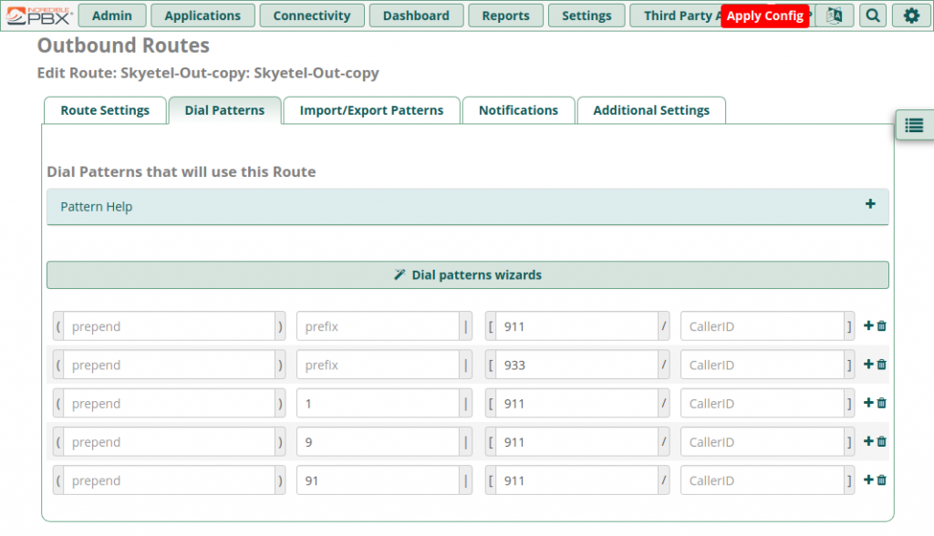Edit the prefix field containing 91
934x536 pixels.
pos(378,480)
